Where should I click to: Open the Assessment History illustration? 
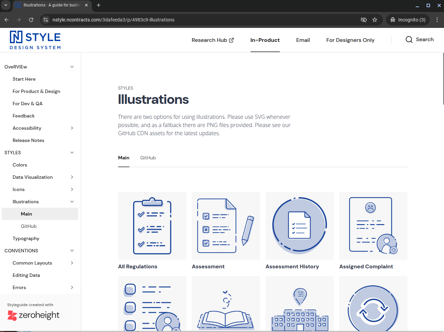299,225
